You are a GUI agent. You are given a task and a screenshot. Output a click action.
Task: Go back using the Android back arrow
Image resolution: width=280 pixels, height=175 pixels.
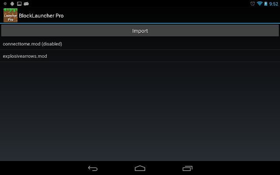(x=93, y=168)
